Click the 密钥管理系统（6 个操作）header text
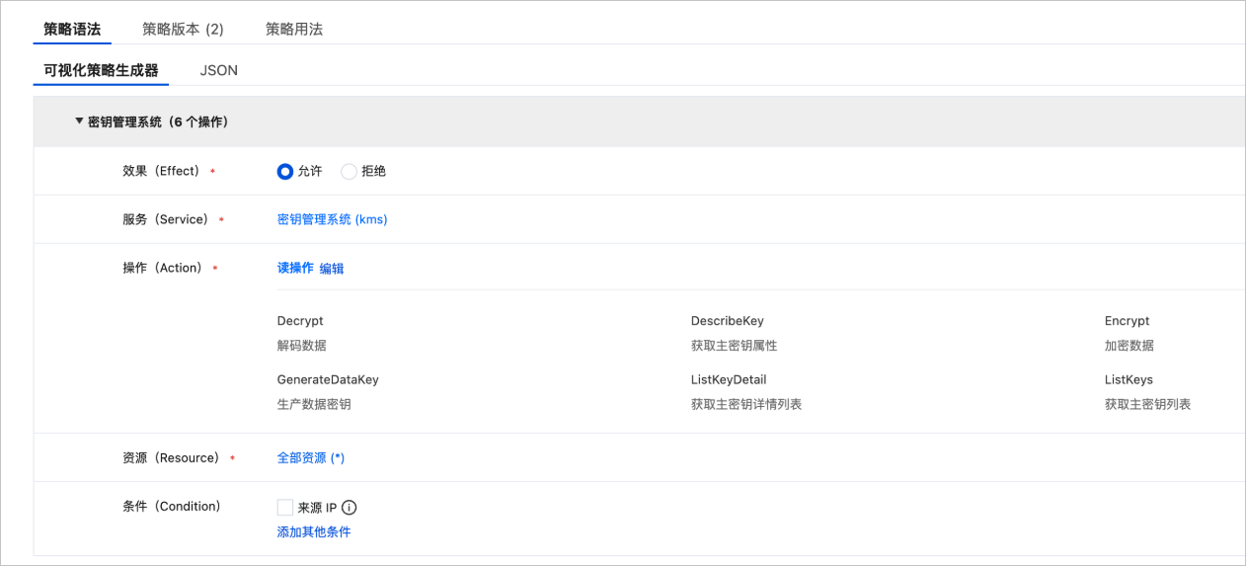 158,121
